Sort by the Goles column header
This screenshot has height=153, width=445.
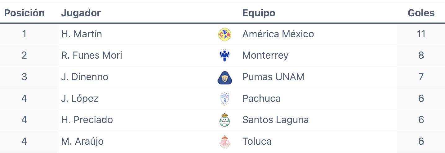421,13
